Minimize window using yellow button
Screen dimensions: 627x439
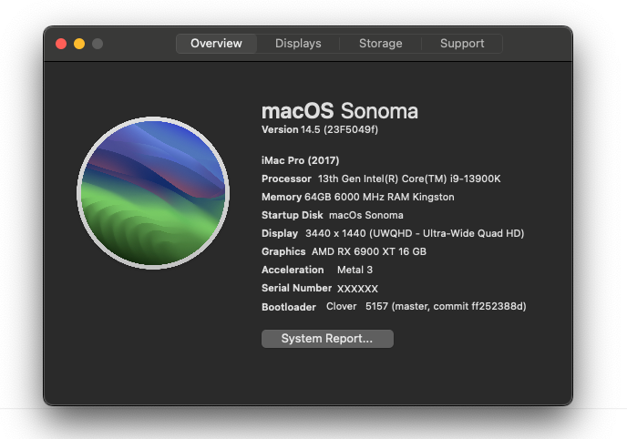pyautogui.click(x=79, y=44)
